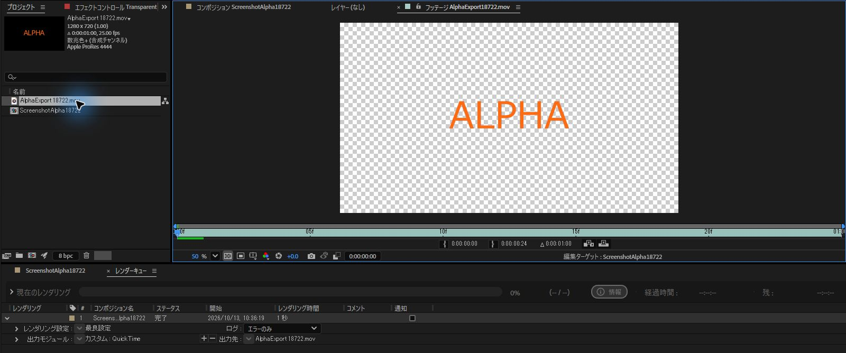Delete selected item with trash icon
This screenshot has height=353, width=846.
click(87, 256)
